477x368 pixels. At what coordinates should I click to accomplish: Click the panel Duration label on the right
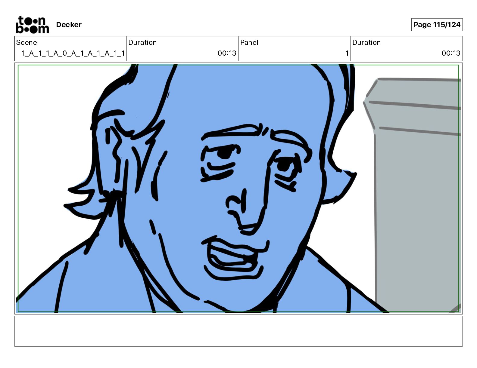pyautogui.click(x=366, y=42)
